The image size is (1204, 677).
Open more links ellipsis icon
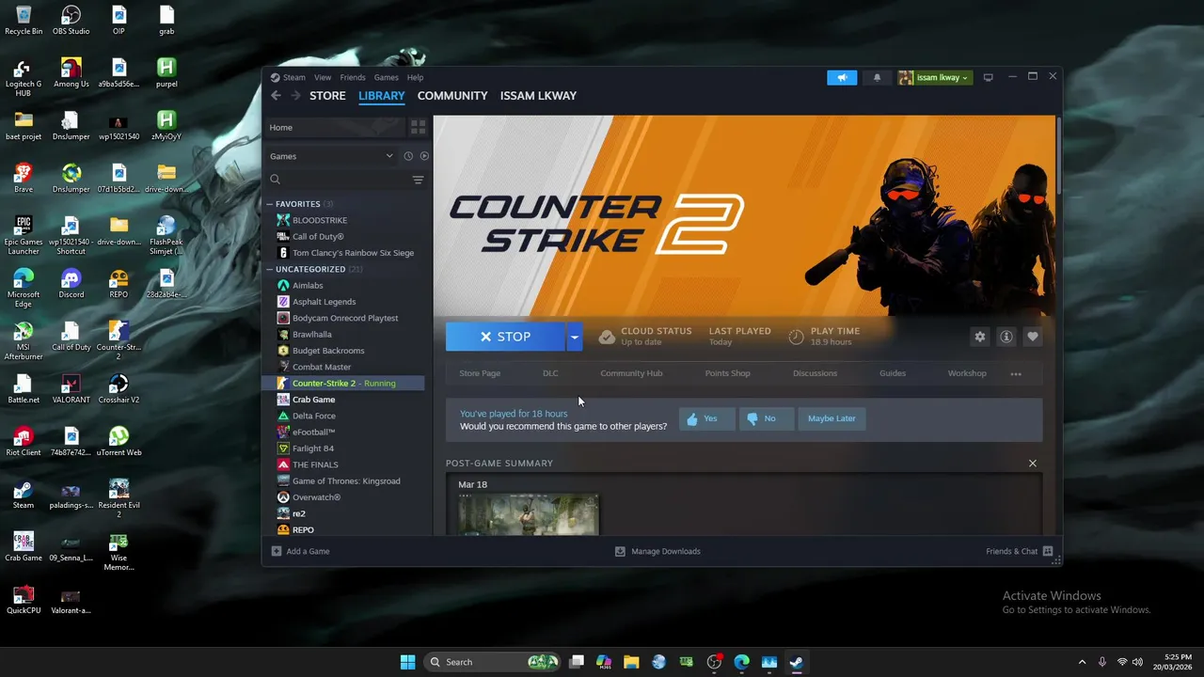[x=1015, y=373]
